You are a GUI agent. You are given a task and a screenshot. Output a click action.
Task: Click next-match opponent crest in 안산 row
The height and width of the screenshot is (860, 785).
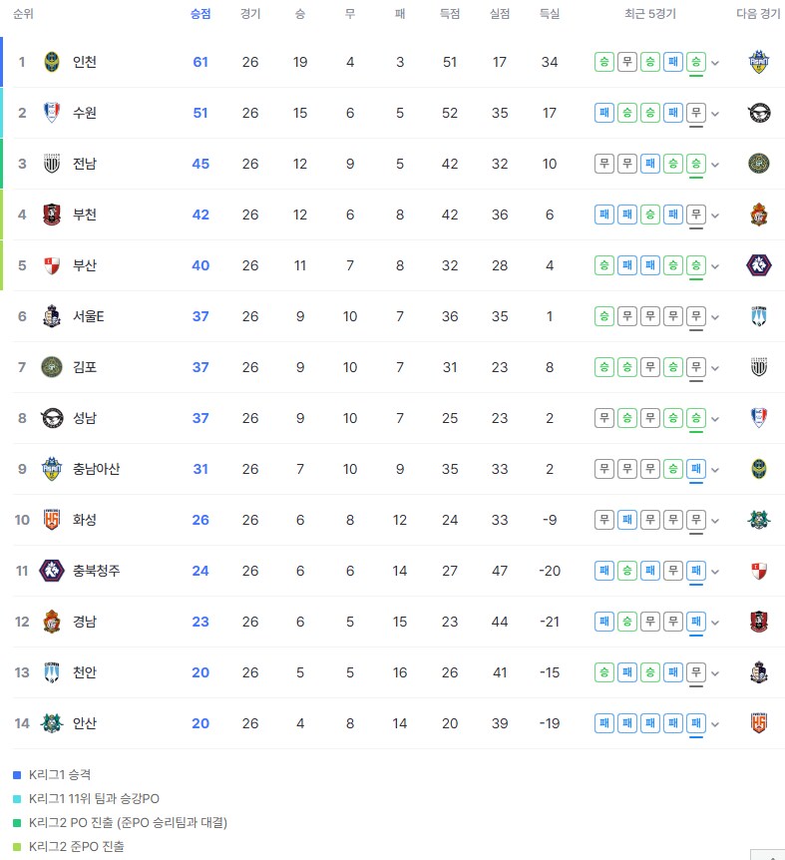(x=759, y=723)
